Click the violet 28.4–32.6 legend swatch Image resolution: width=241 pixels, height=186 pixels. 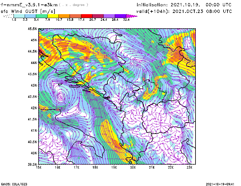click(120, 16)
